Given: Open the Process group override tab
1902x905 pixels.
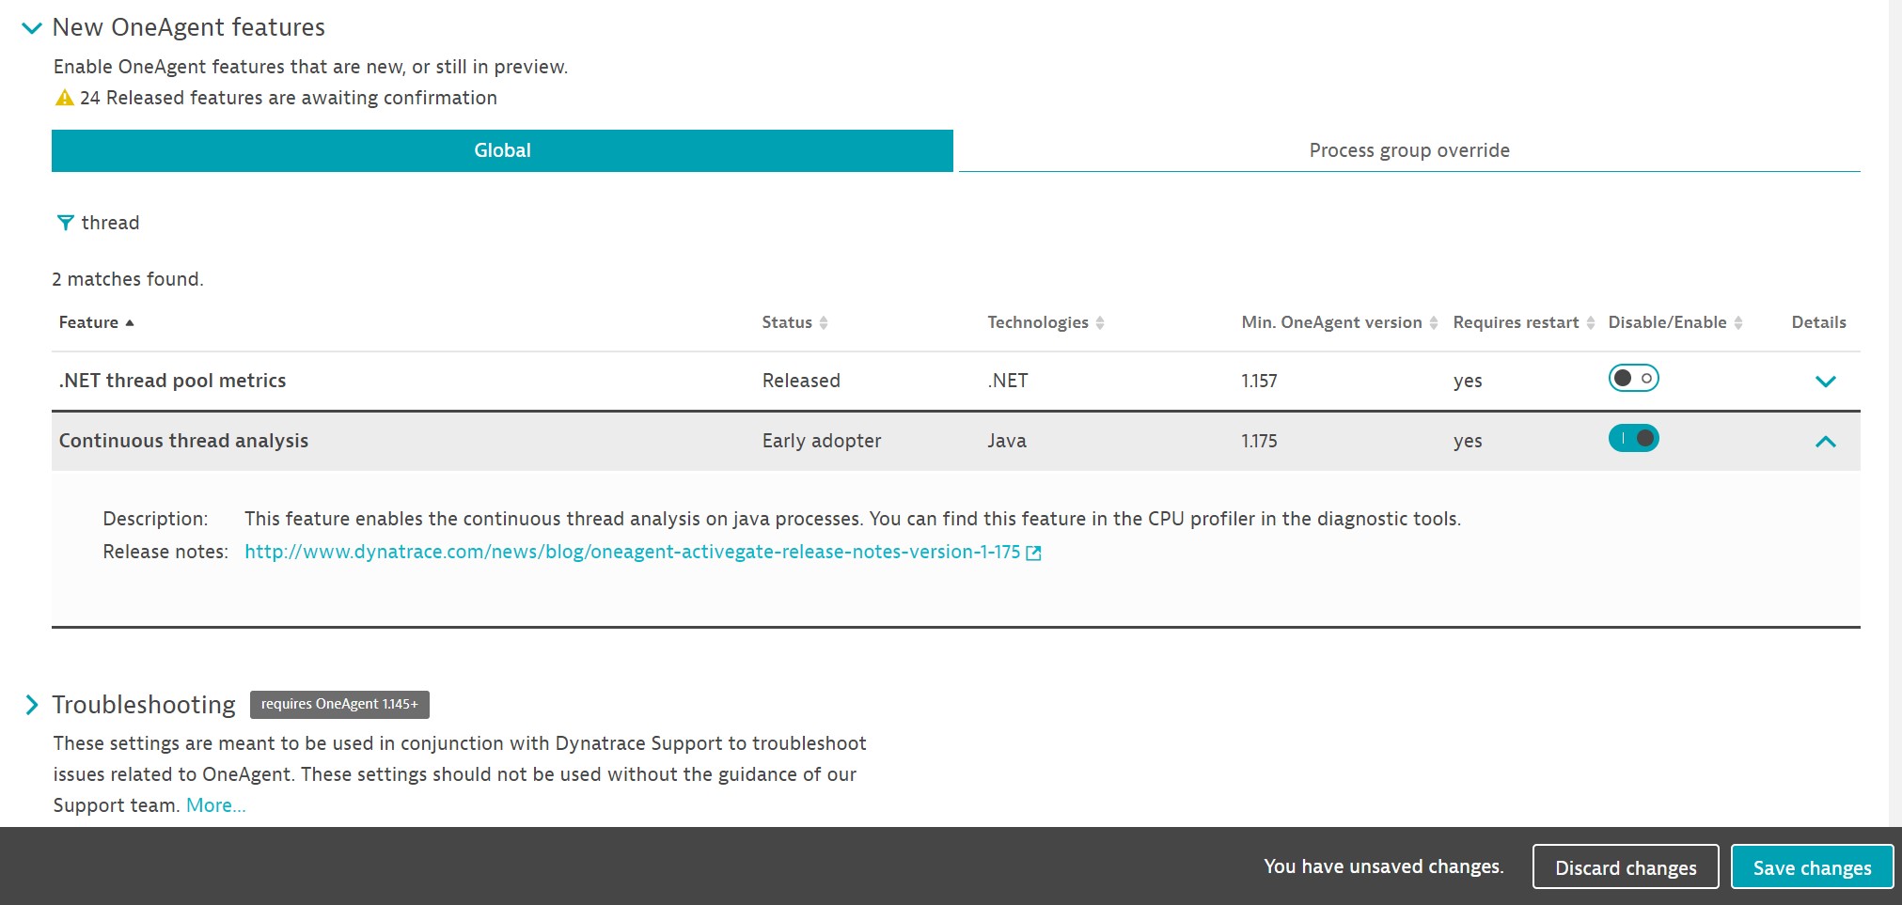Looking at the screenshot, I should coord(1409,150).
